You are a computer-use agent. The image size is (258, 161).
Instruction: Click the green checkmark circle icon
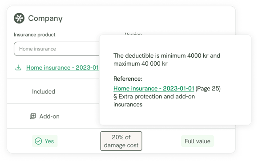[38, 141]
